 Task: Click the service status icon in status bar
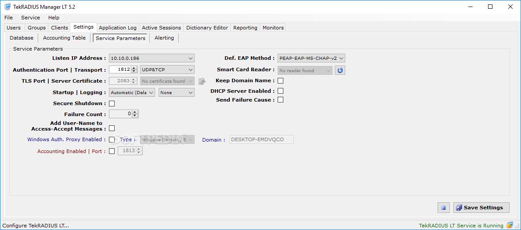[x=510, y=226]
